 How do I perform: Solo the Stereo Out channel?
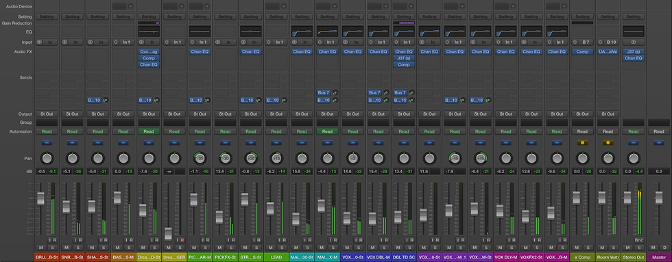coord(638,248)
